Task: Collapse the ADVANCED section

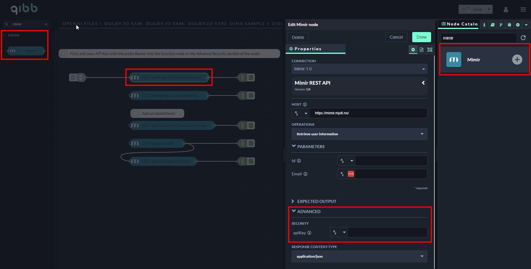Action: tap(306, 212)
